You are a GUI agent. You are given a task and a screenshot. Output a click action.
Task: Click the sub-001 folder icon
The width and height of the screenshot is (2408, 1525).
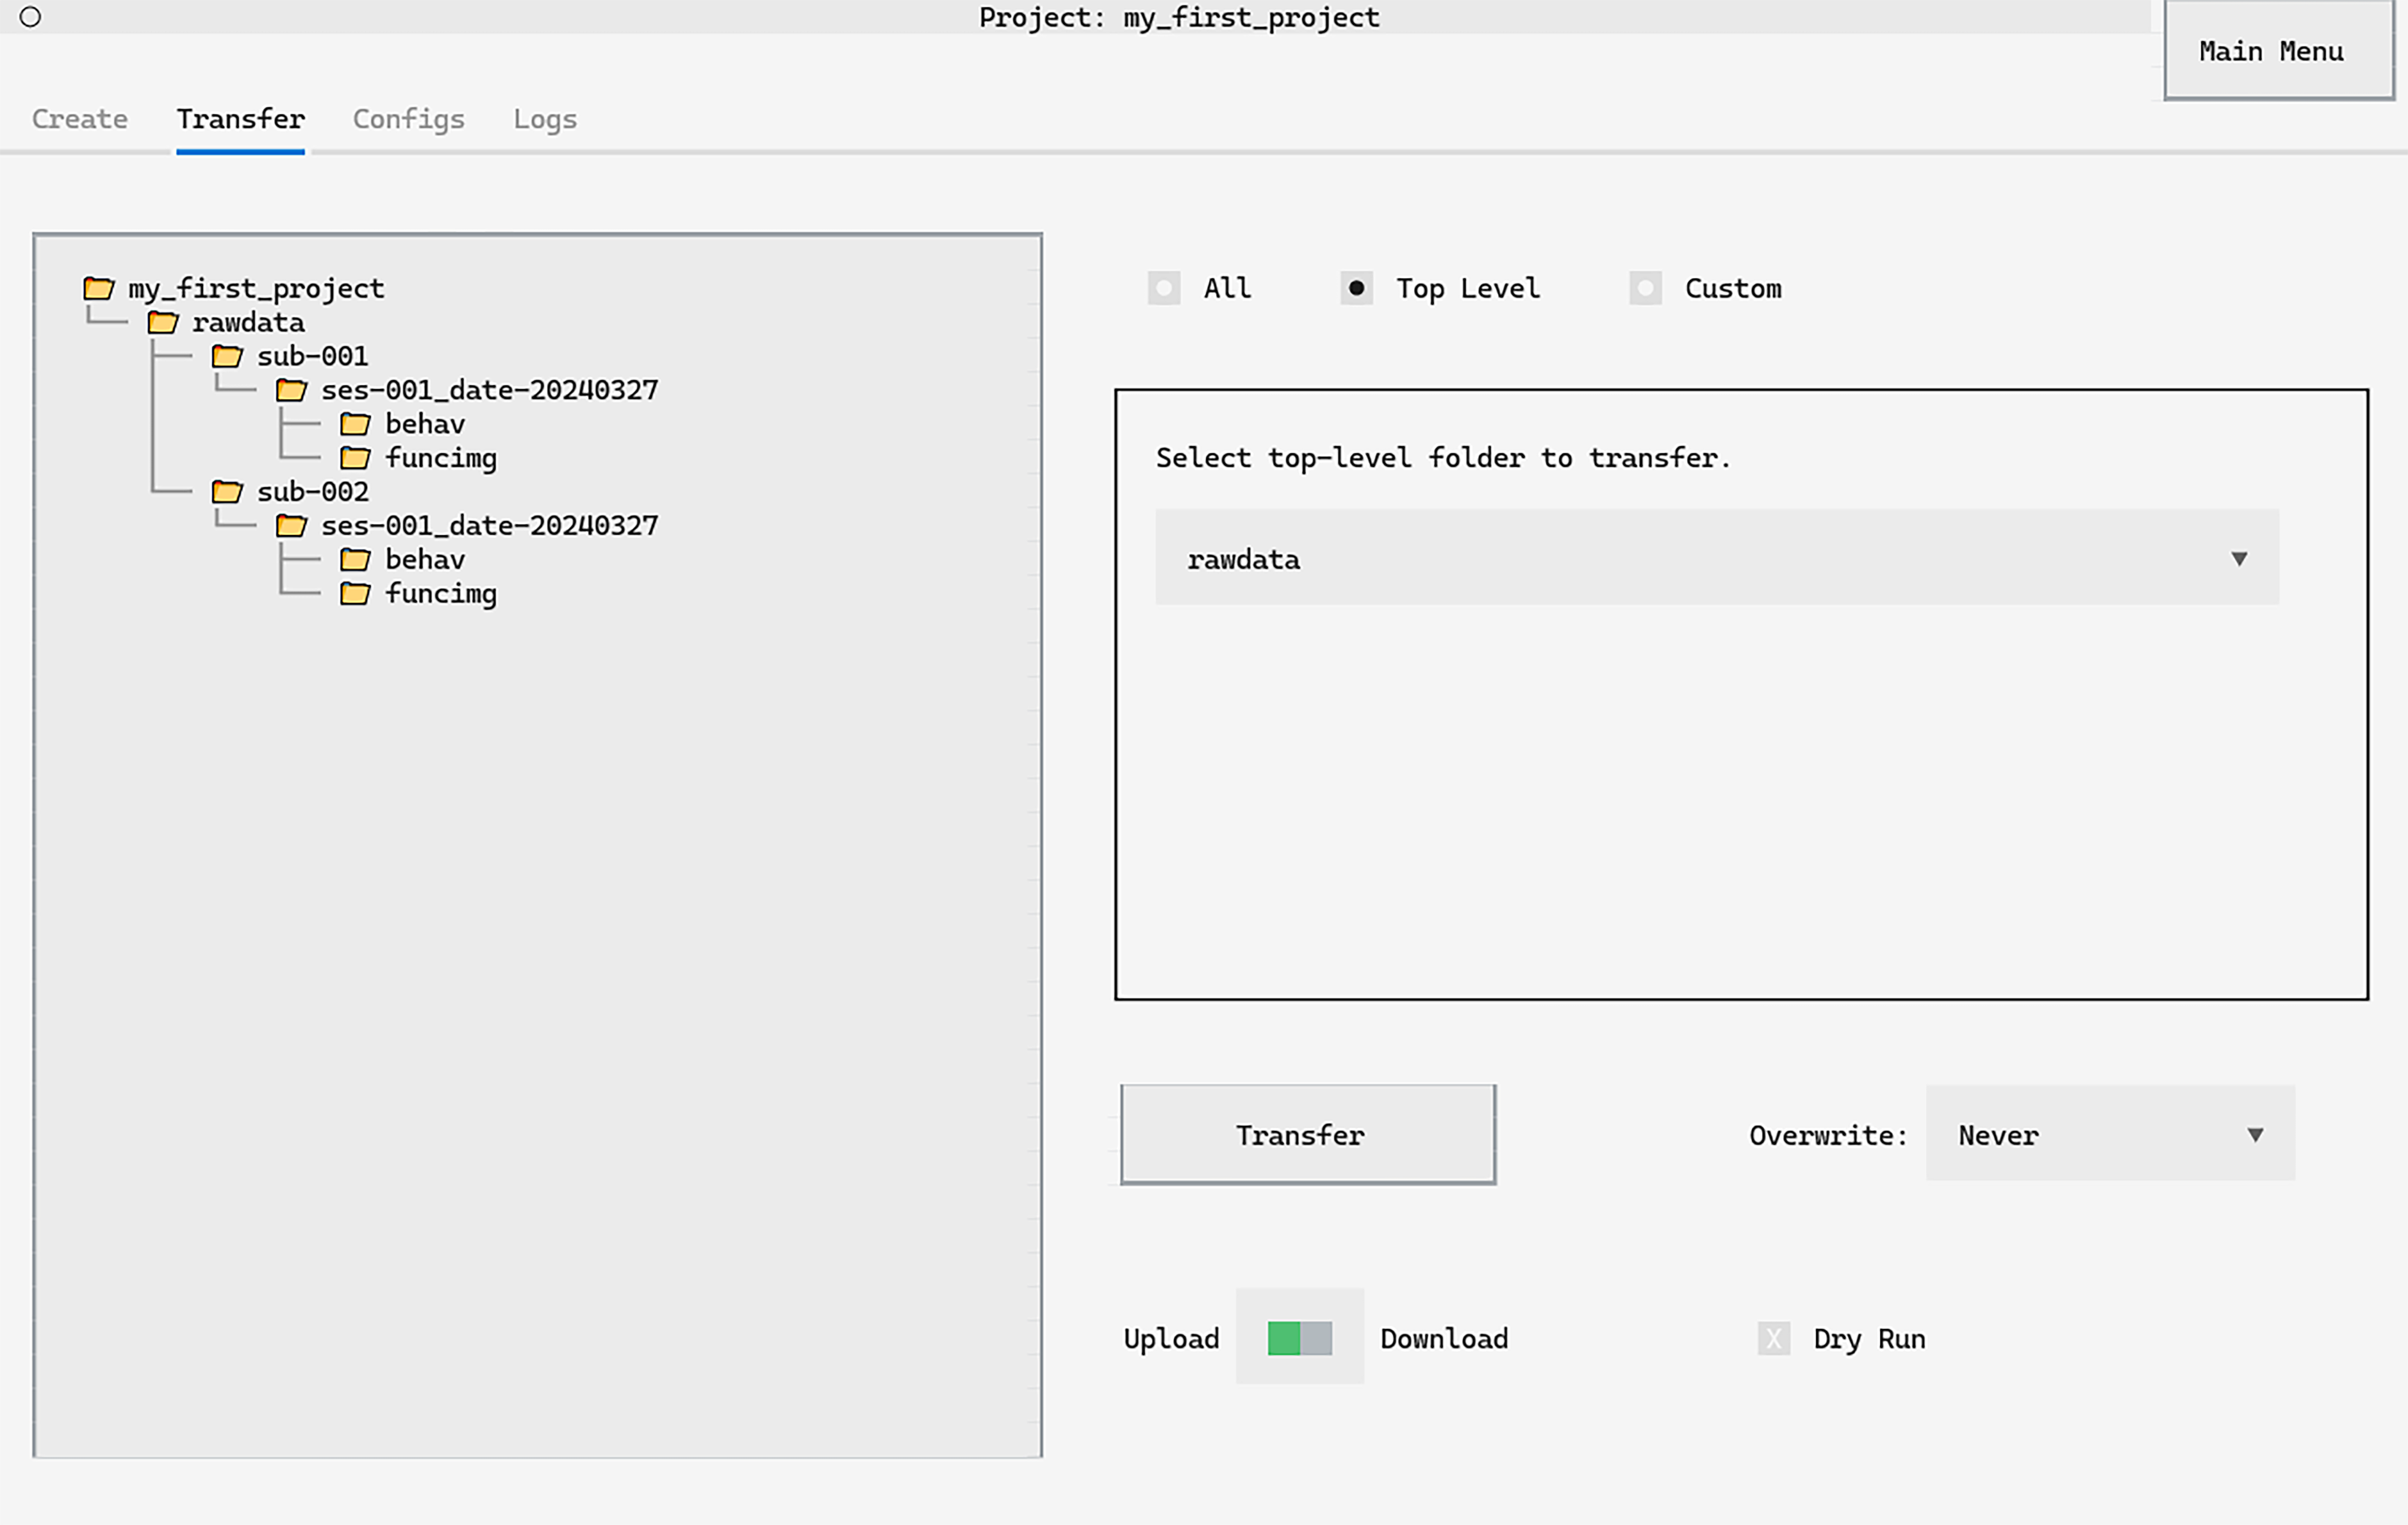coord(227,356)
